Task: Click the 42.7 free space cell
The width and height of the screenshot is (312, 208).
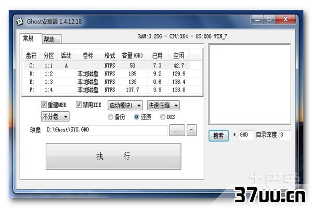Action: [x=179, y=66]
